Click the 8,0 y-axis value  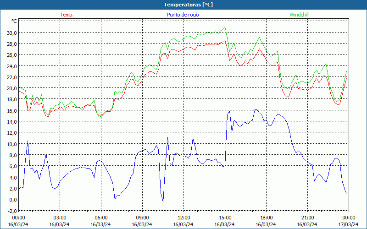pos(13,155)
